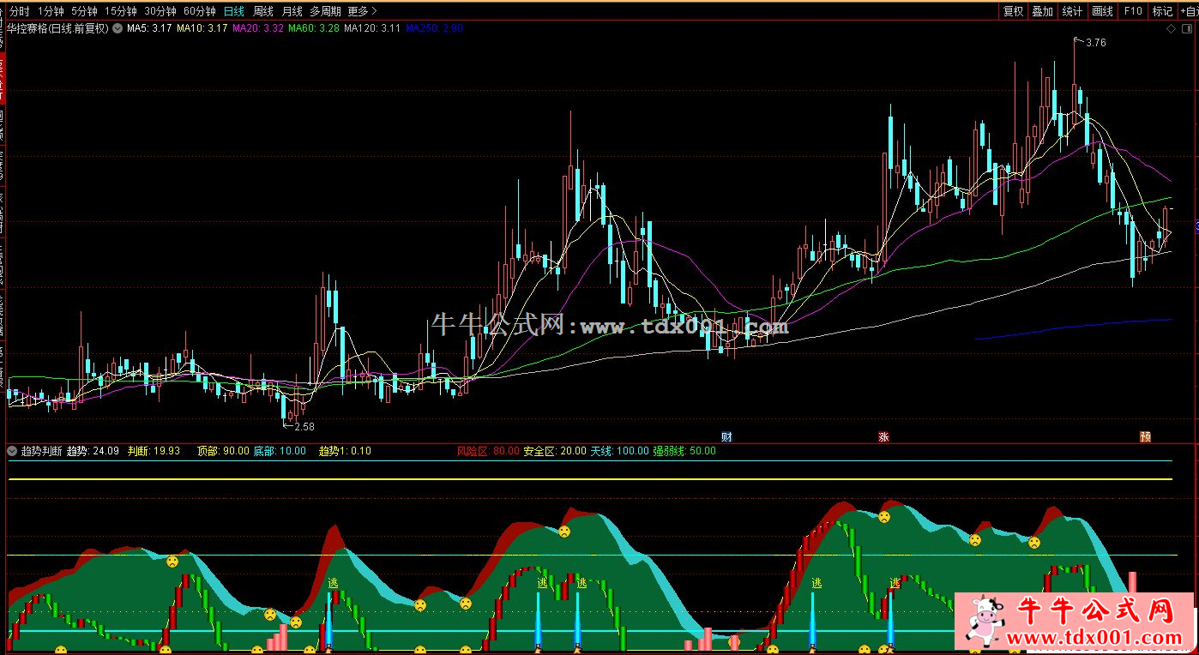
Task: Select the 5分钟 period tab
Action: 84,11
